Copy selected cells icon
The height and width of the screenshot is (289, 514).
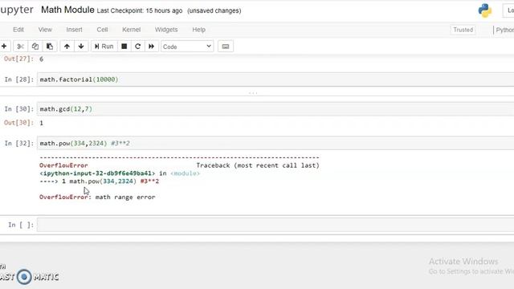(x=35, y=47)
